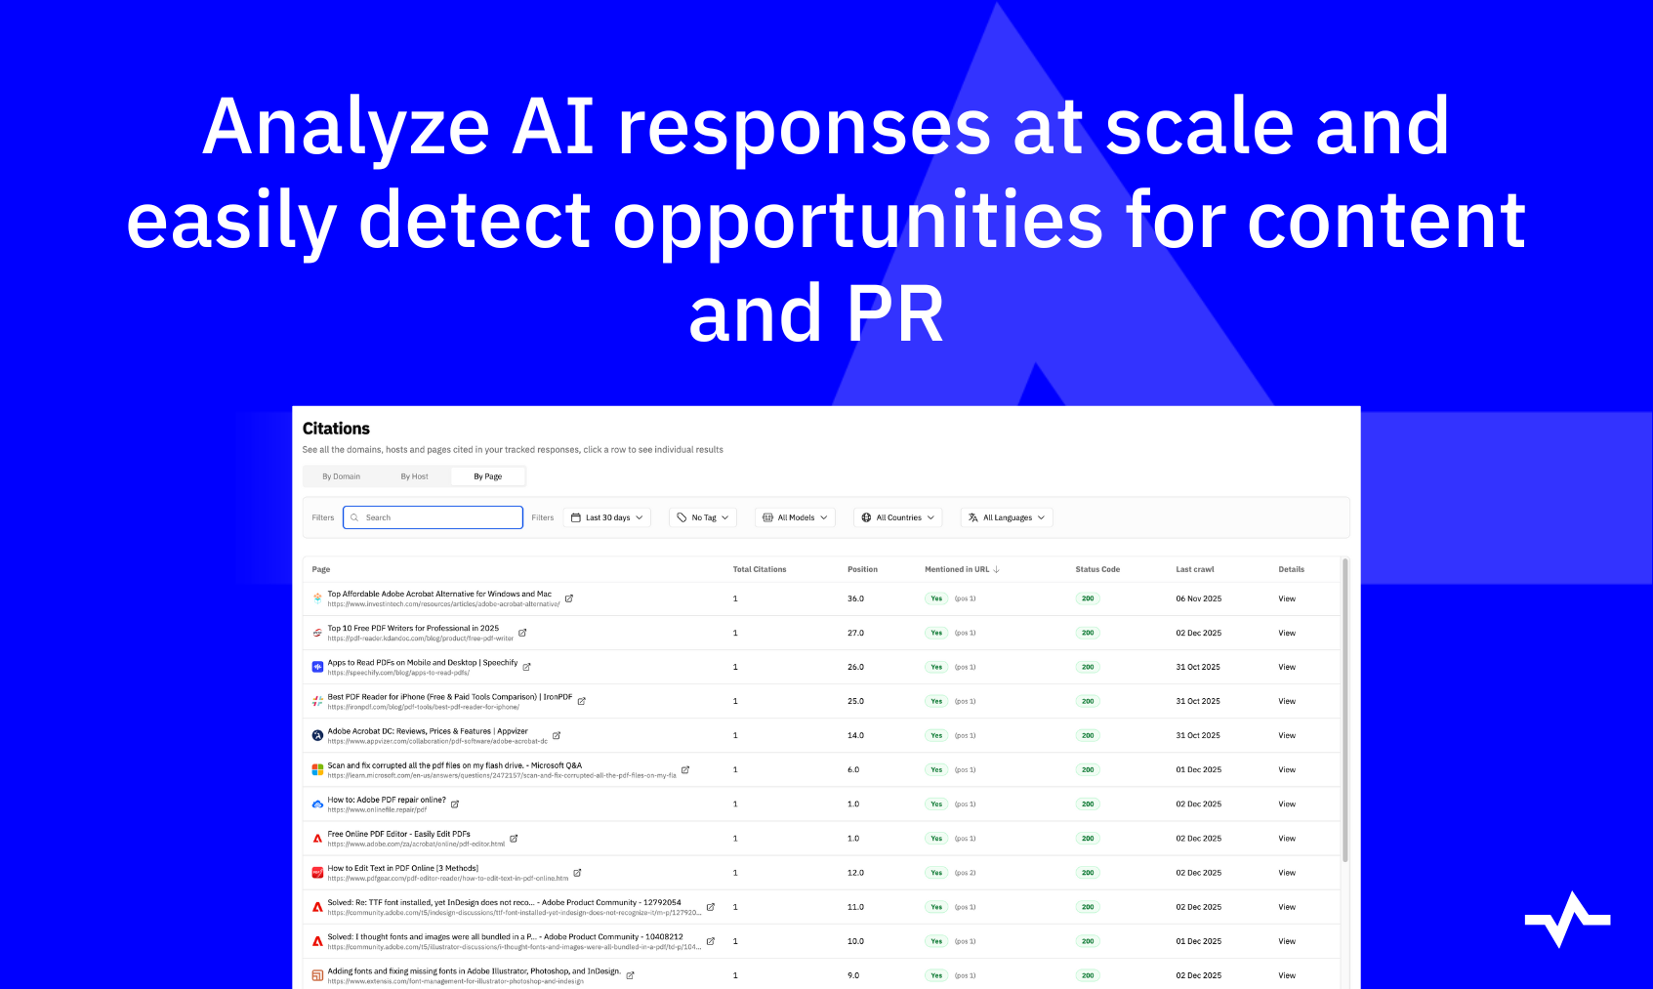Click the date 01 Dec 2025 in Microsoft row

click(x=1199, y=769)
